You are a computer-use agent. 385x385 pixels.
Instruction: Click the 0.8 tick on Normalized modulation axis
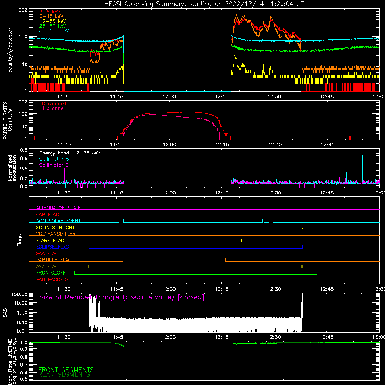click(x=24, y=150)
